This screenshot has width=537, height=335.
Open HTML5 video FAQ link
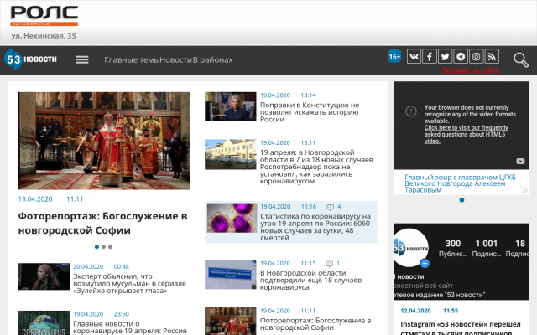coord(467,134)
